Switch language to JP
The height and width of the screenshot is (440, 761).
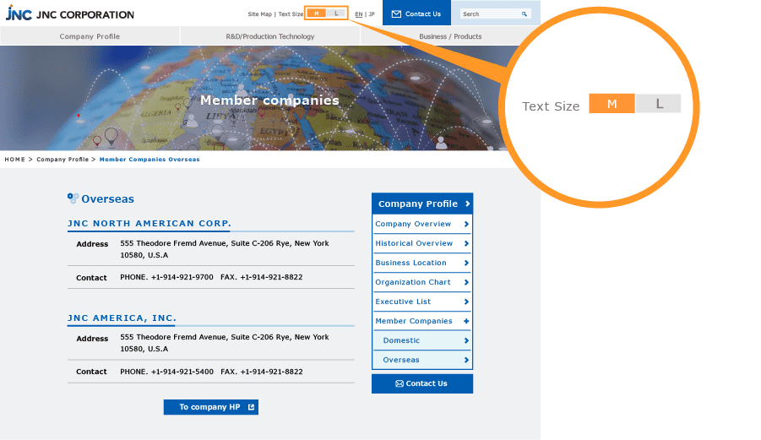point(372,14)
